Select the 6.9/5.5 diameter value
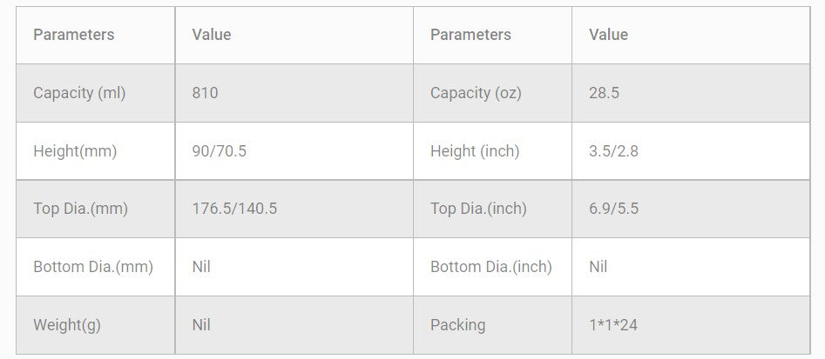This screenshot has height=359, width=825. tap(614, 209)
